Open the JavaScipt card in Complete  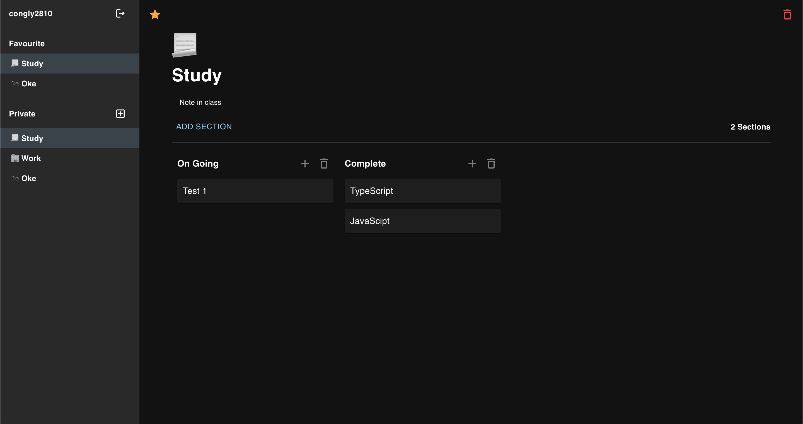pos(422,221)
